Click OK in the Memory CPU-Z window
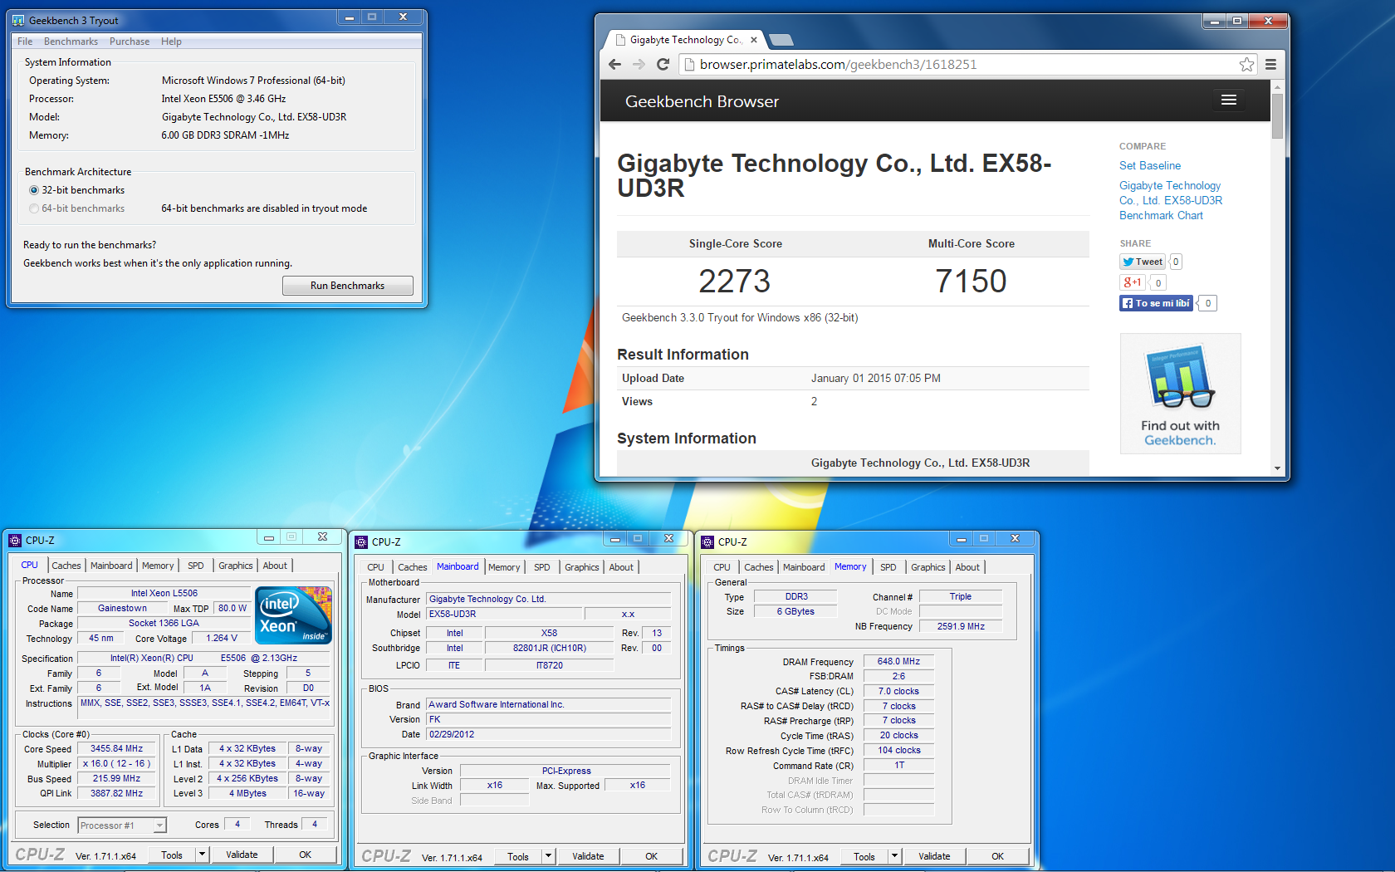 (997, 856)
